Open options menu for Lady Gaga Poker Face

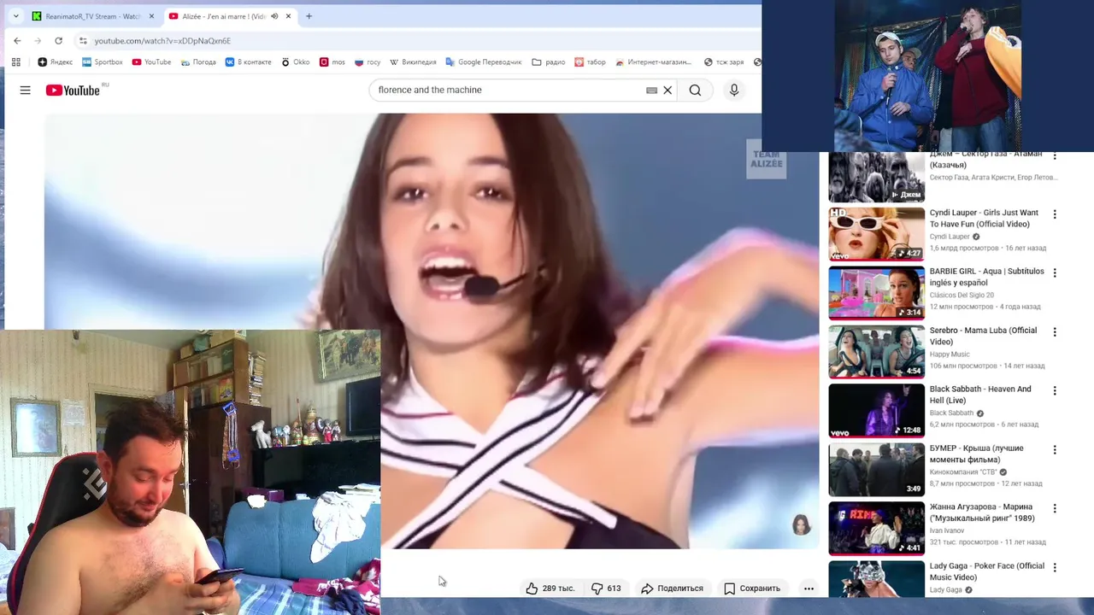coord(1055,568)
